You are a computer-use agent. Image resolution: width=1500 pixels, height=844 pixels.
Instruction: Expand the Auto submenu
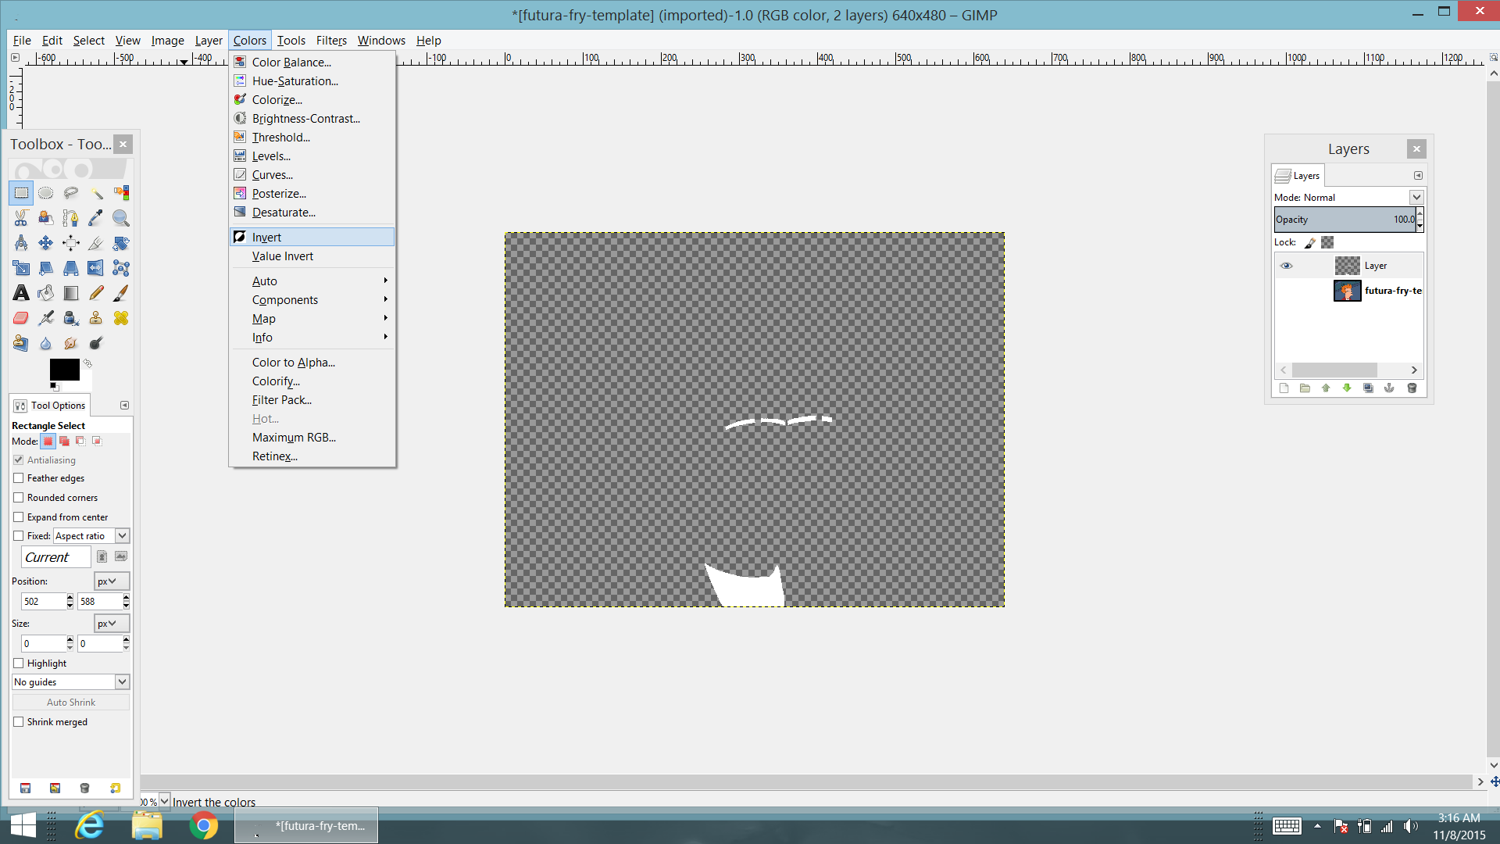[312, 281]
